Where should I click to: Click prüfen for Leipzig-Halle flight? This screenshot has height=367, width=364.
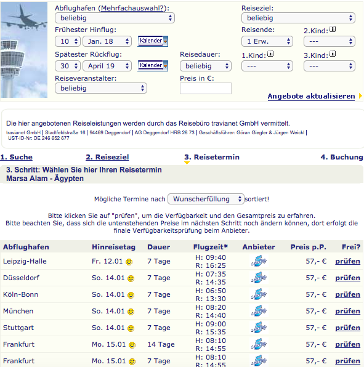347,261
